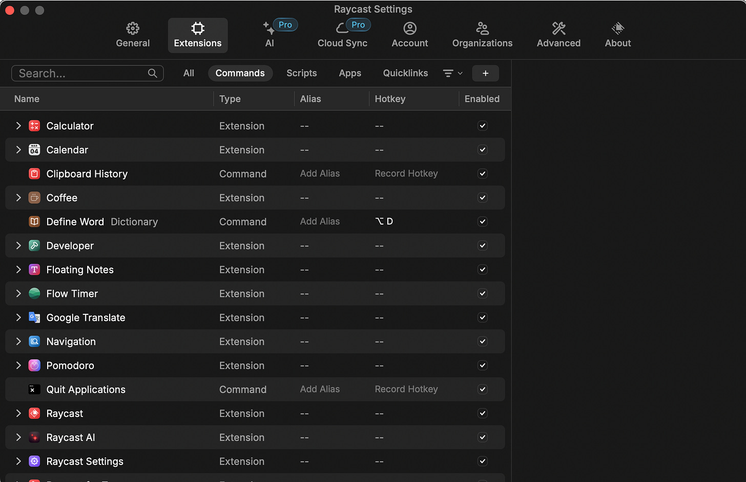The width and height of the screenshot is (746, 482).
Task: Click the Calculator extension icon
Action: click(x=34, y=126)
